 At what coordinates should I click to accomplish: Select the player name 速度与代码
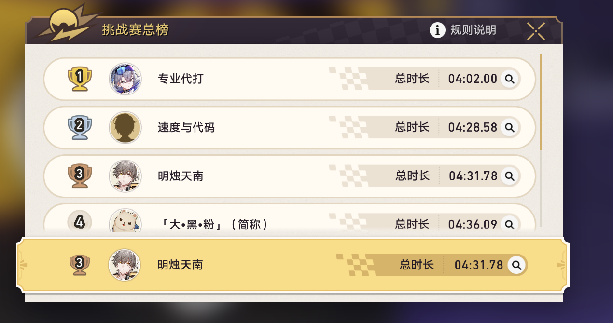coord(186,127)
